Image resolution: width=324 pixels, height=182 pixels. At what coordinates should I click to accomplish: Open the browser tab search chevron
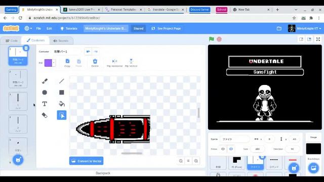click(x=296, y=10)
